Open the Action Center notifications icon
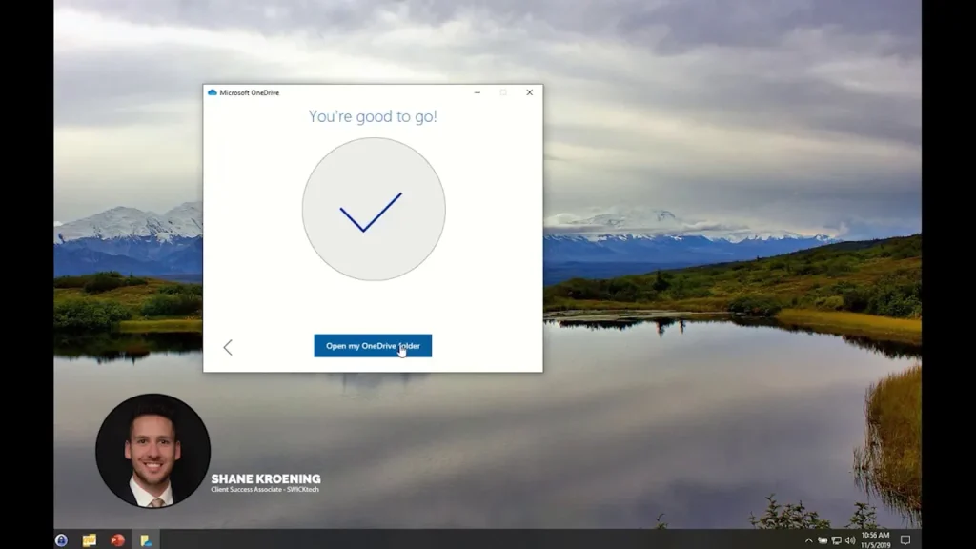The width and height of the screenshot is (976, 549). pos(905,540)
